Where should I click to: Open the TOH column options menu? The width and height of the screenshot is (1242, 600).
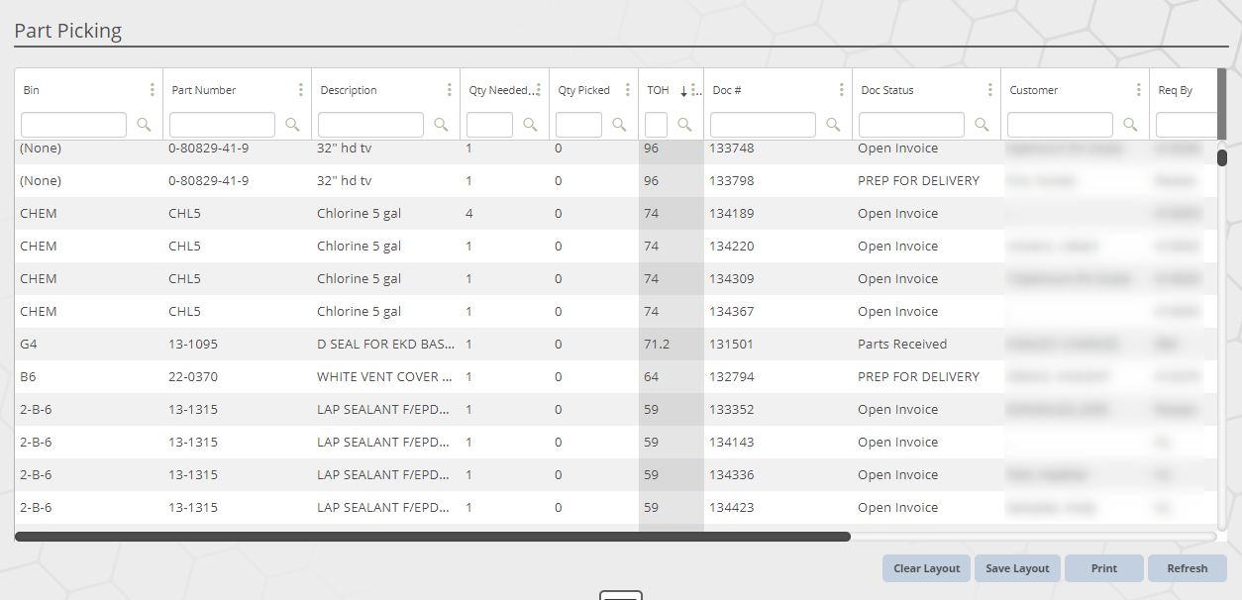click(693, 90)
